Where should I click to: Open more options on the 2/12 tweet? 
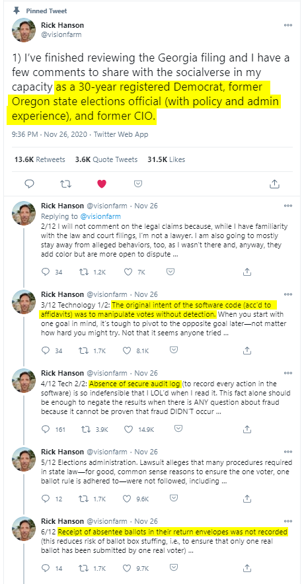pos(288,206)
